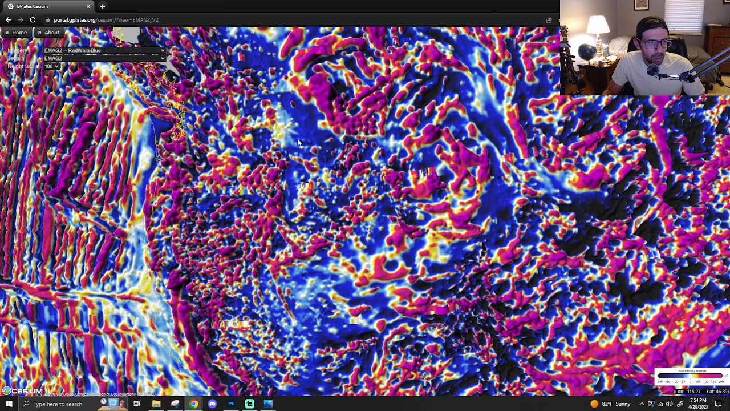Click the Cesium logo credit
The width and height of the screenshot is (730, 411).
22,391
